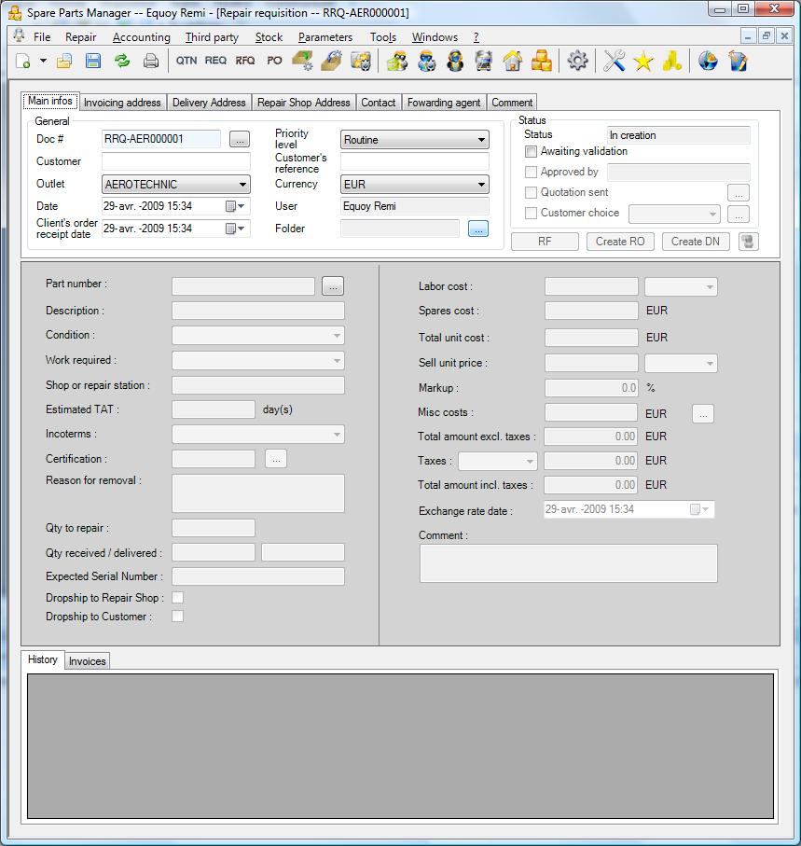Toggle Quotation sent checkbox
This screenshot has height=846, width=801.
pyautogui.click(x=531, y=193)
